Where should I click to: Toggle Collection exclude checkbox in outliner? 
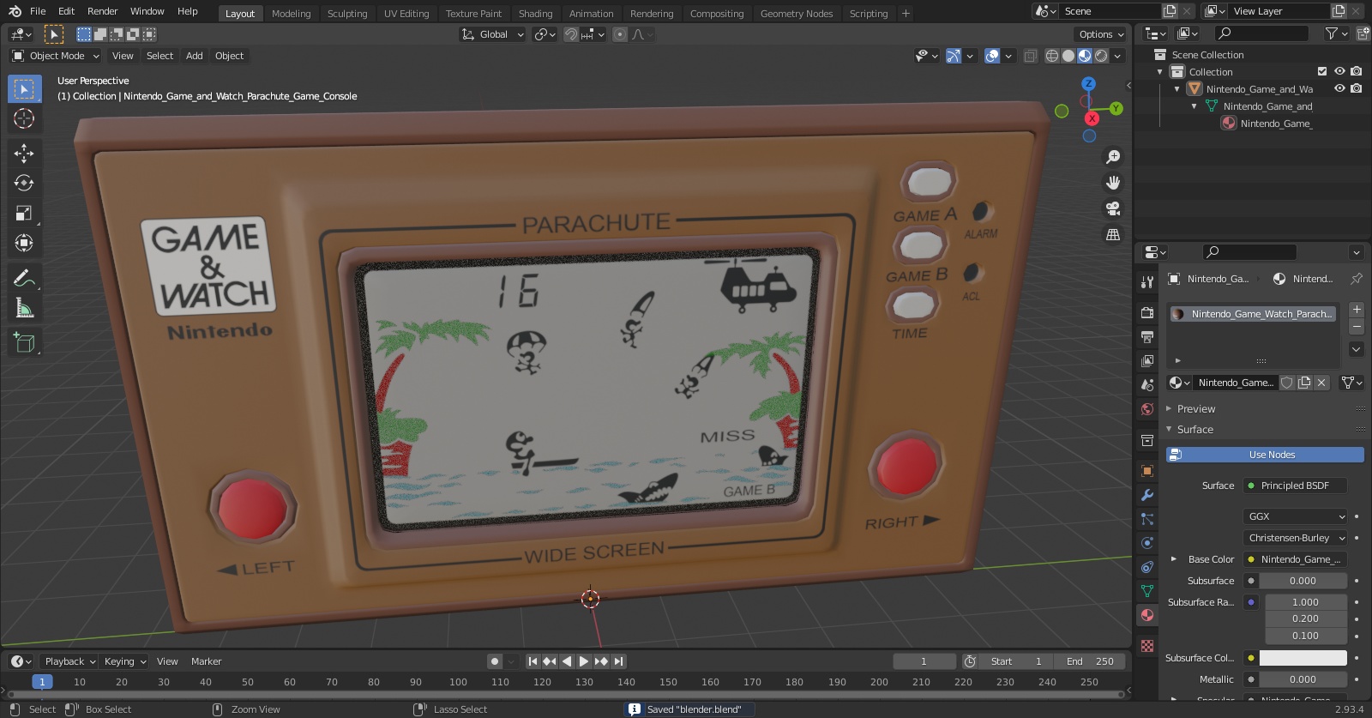click(1322, 72)
